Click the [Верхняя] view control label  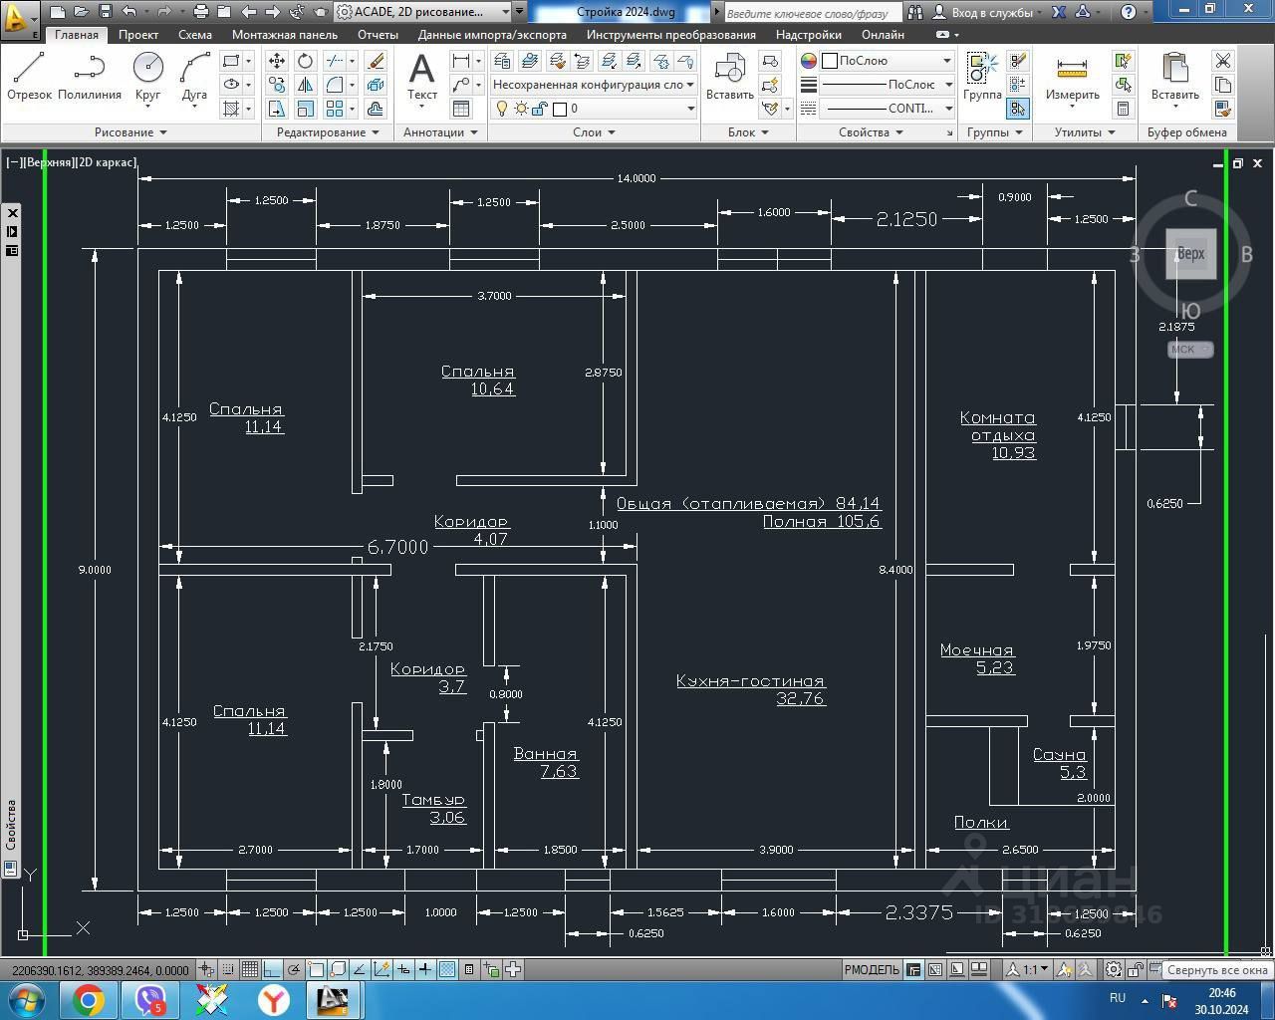pos(49,162)
